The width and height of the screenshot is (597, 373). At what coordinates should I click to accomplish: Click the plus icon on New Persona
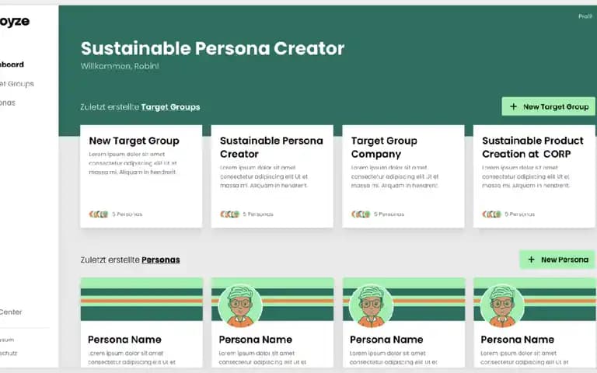click(531, 260)
